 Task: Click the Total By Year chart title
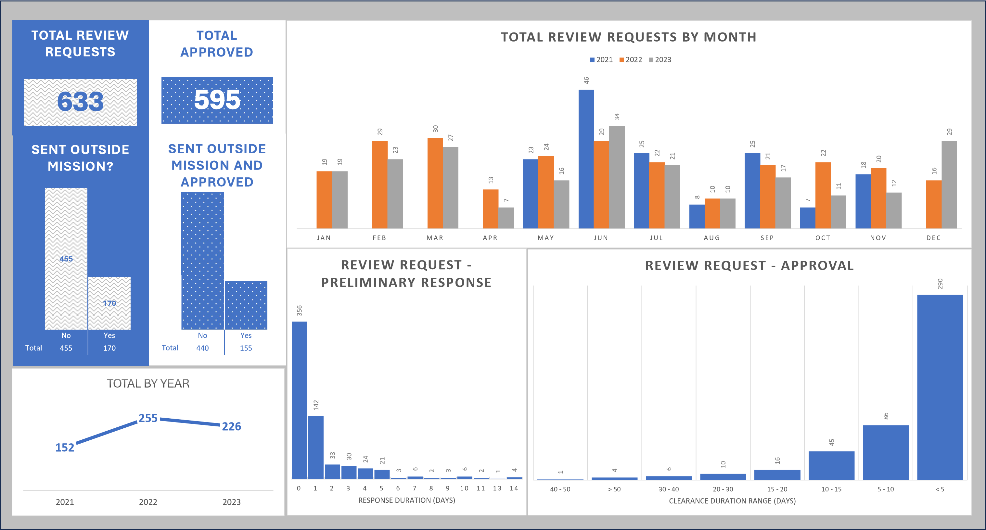148,384
